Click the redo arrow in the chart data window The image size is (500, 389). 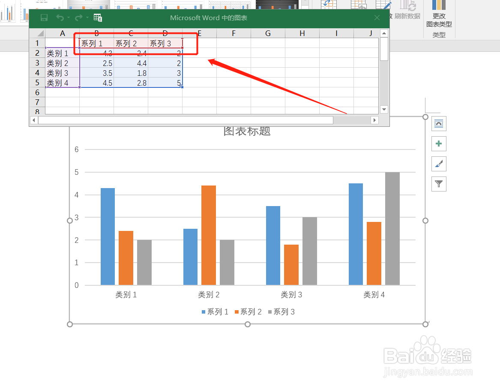(x=78, y=18)
